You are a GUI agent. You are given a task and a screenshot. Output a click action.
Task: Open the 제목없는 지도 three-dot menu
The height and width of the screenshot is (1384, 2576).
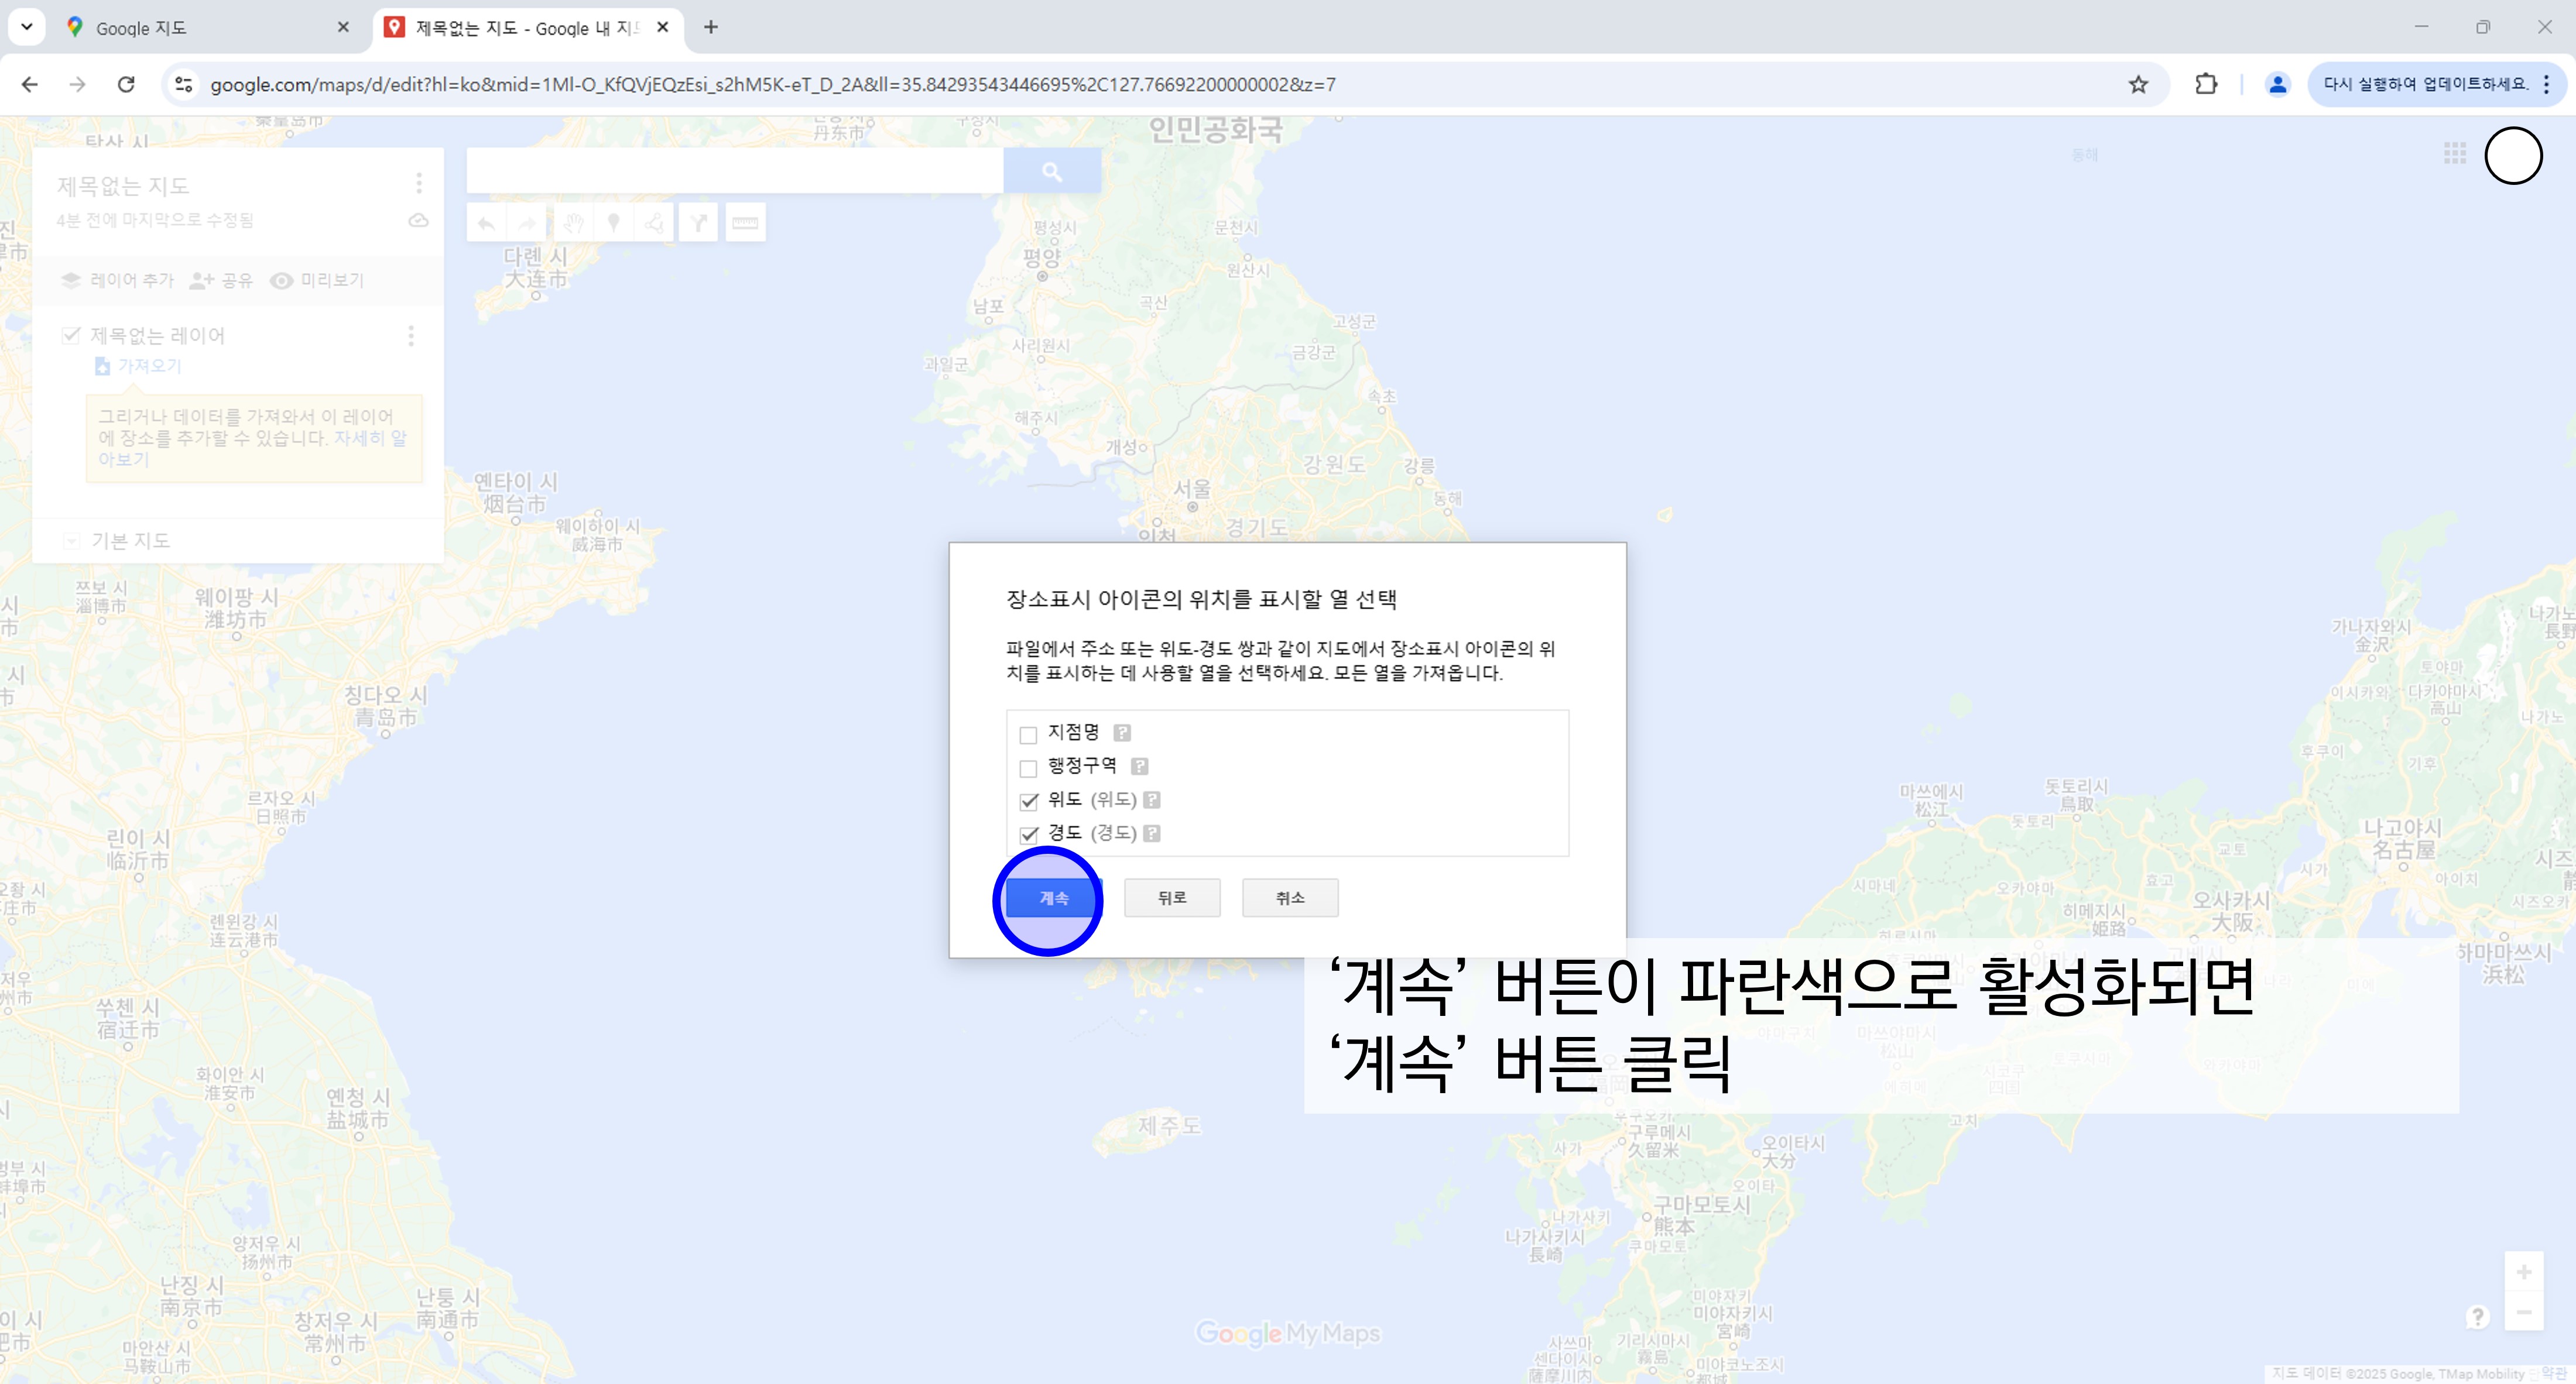(x=419, y=183)
